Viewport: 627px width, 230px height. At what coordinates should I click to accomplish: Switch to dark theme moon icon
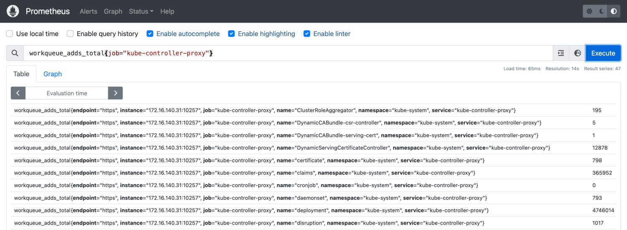point(602,11)
